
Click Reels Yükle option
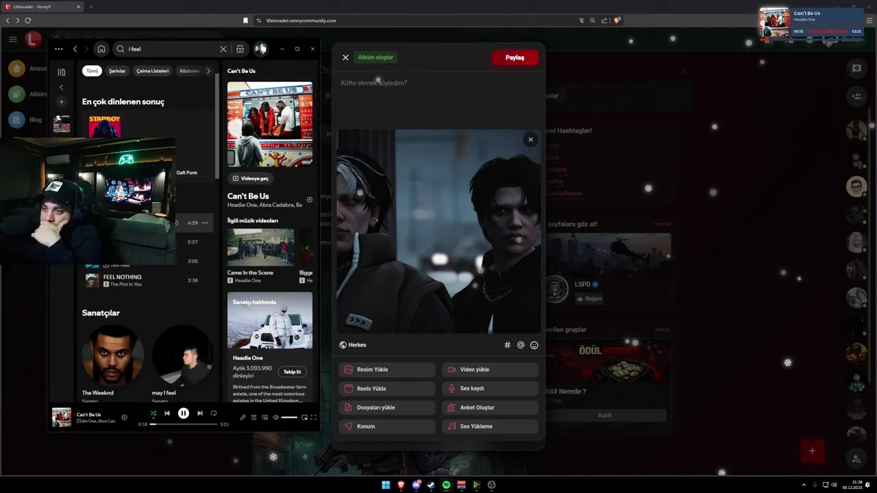tap(387, 388)
